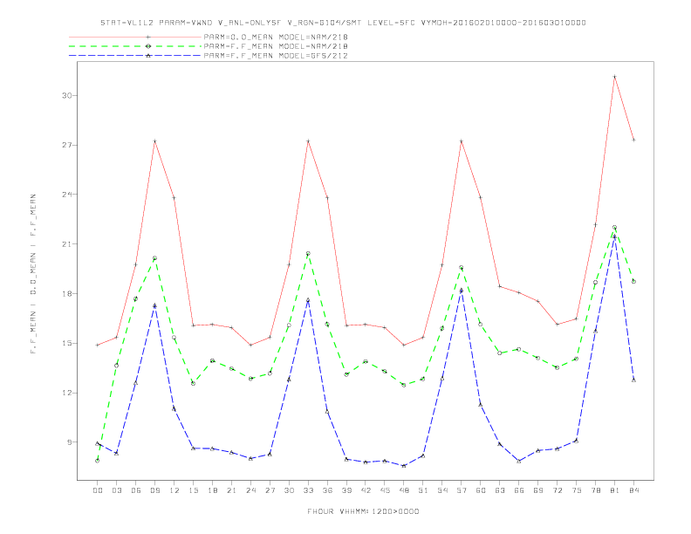This screenshot has width=691, height=534.
Task: Click x-axis tick label 42
Action: [366, 490]
